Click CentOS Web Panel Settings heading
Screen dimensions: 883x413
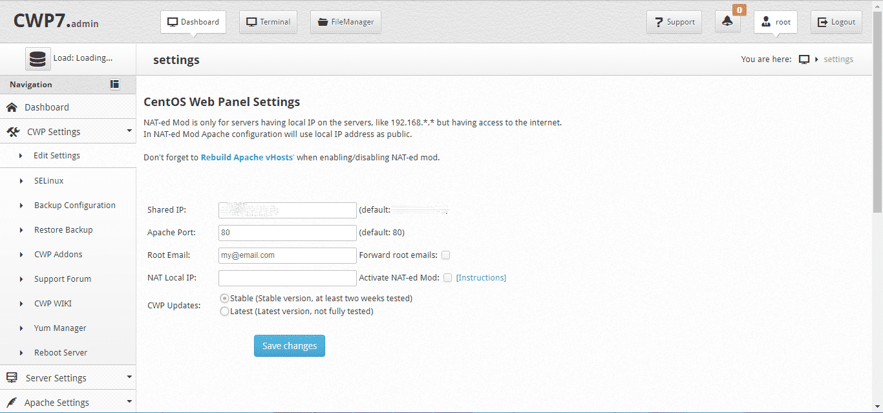(222, 102)
